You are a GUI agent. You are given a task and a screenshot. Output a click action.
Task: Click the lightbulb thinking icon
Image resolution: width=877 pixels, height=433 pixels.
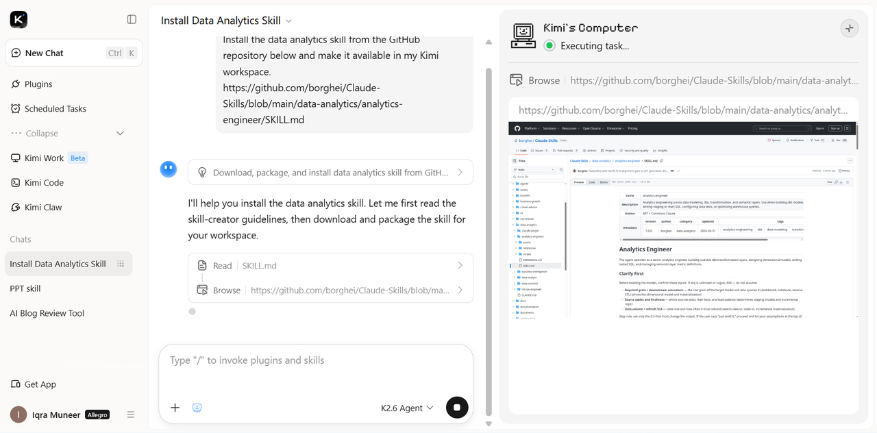coord(202,173)
